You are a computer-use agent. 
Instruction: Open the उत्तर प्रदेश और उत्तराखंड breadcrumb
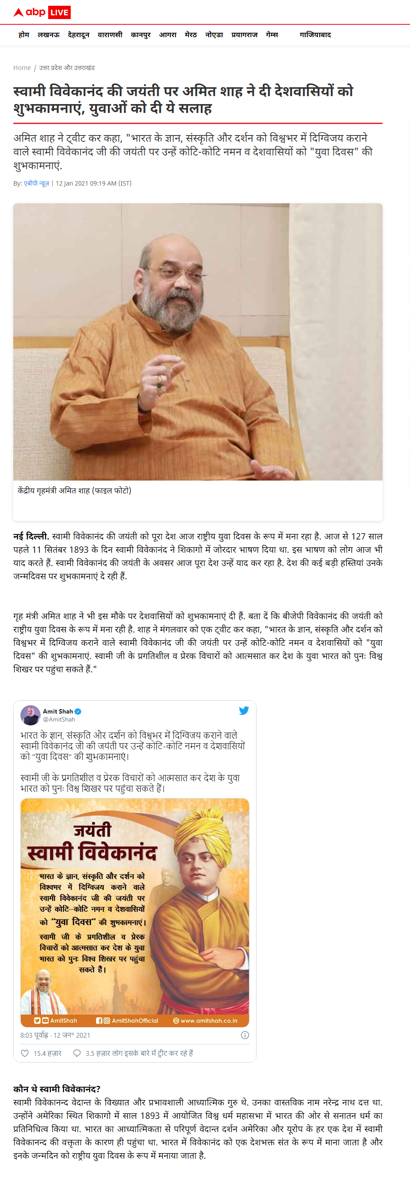tap(67, 68)
